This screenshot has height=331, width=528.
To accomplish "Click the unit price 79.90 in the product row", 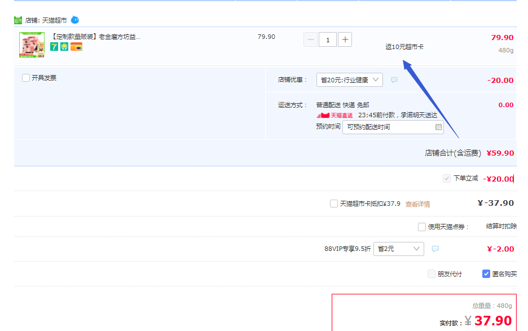I will pyautogui.click(x=266, y=37).
